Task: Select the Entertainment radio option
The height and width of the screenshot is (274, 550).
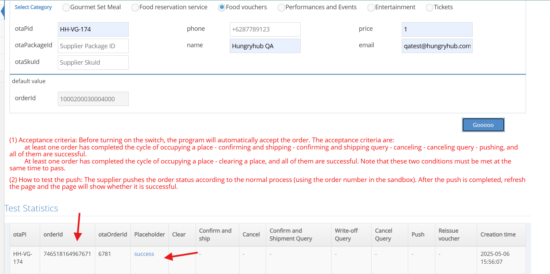Action: (x=371, y=8)
